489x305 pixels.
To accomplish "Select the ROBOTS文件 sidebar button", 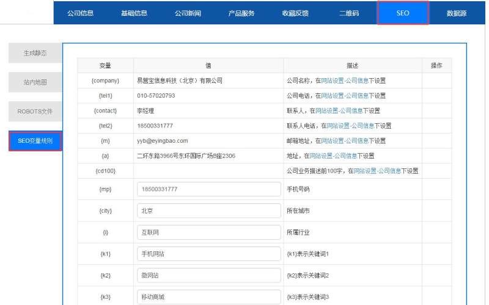I will 35,112.
